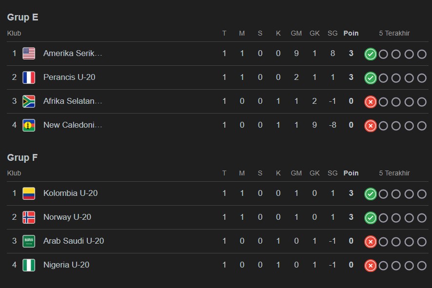Click the United States flag icon
Viewport: 432px width, 288px height.
[29, 54]
